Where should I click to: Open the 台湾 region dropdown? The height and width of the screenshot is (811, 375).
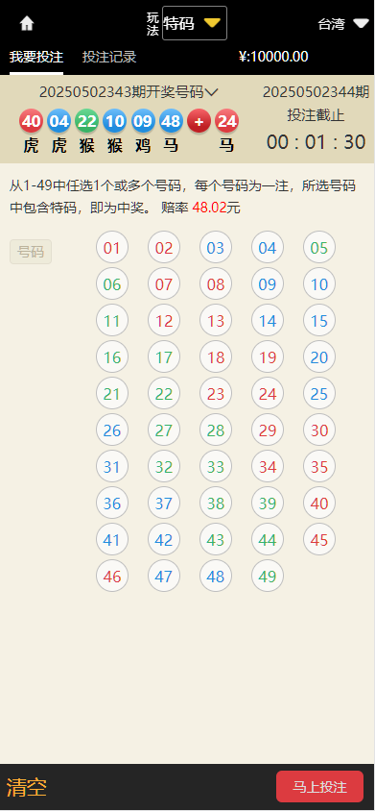pos(342,24)
